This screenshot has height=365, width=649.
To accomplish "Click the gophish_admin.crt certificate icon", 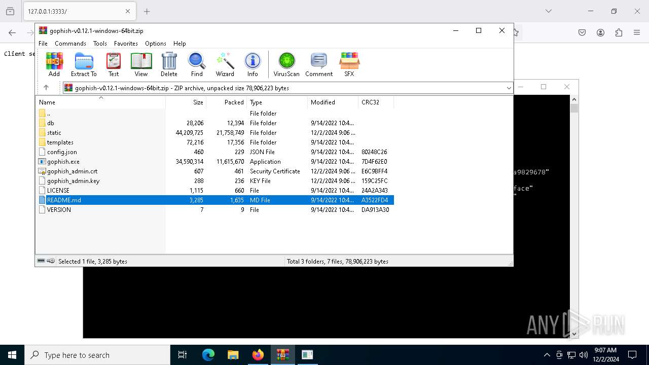I will point(42,171).
